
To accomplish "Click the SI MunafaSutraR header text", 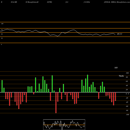I will coord(32,2).
